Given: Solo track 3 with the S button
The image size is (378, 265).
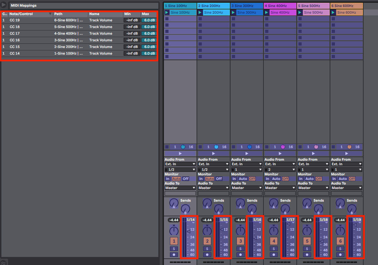Looking at the screenshot, I should click(240, 249).
